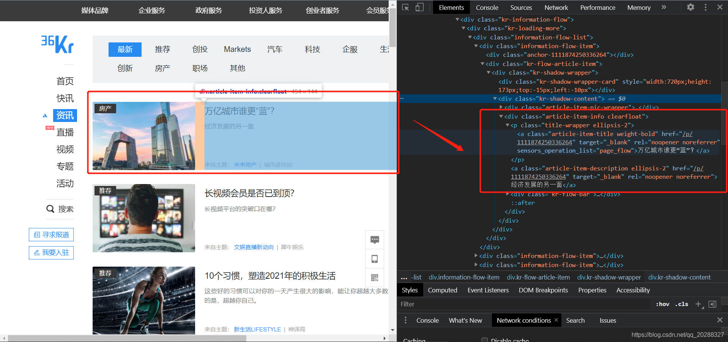Viewport: 728px width, 342px height.
Task: Click the runner article thumbnail
Action: coord(144,300)
